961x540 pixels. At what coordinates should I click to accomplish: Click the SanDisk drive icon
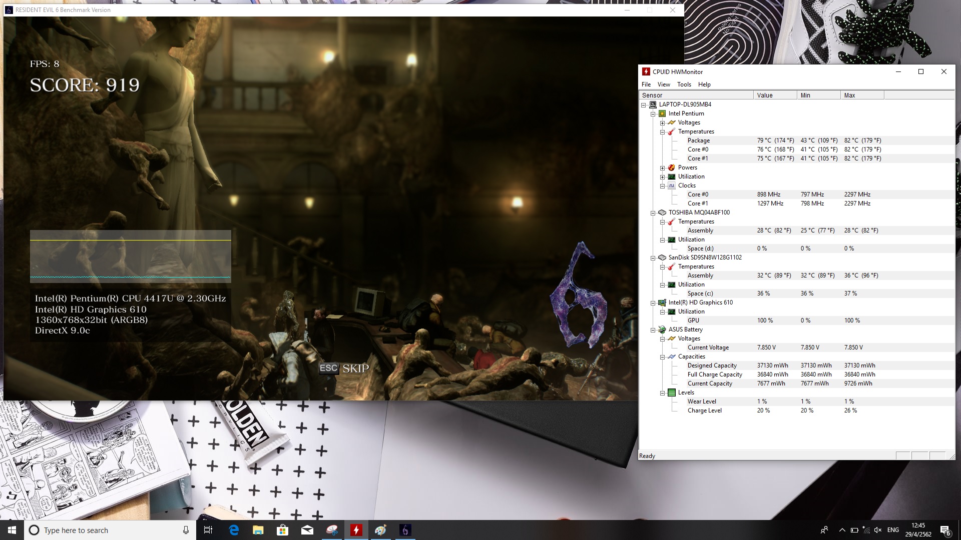(662, 257)
